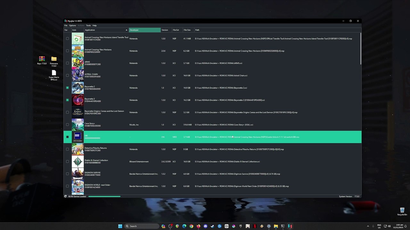This screenshot has height=230, width=410.
Task: Favorite DIGIMON SURVIVE checkbox
Action: coord(67,174)
